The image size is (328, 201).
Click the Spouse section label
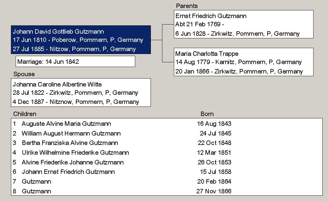coord(24,74)
